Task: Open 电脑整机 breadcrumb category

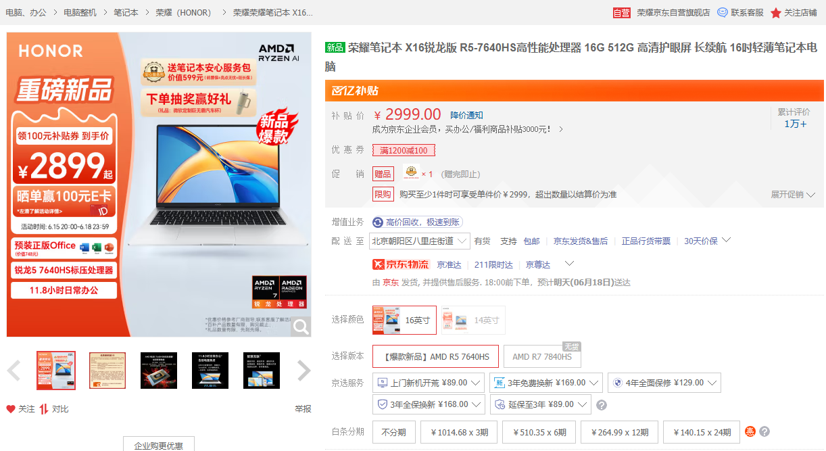Action: (x=80, y=13)
